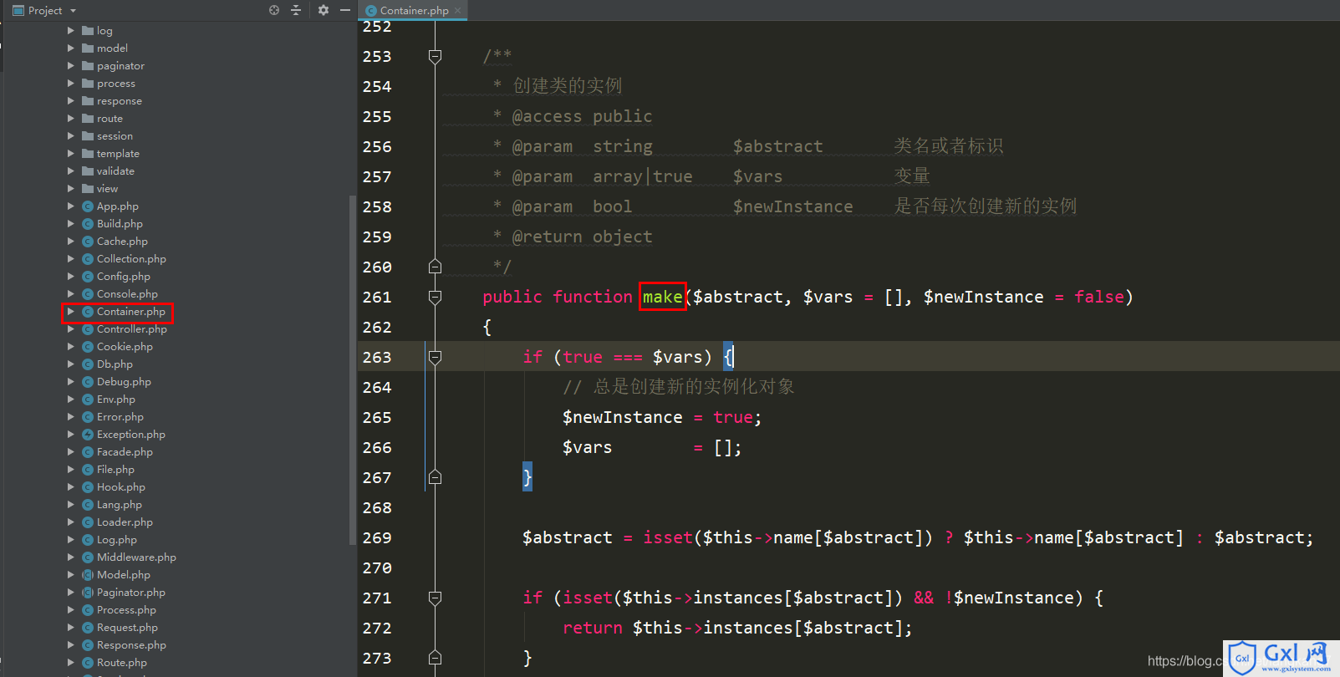Viewport: 1340px width, 677px height.
Task: Select the App.php file icon
Action: [88, 206]
